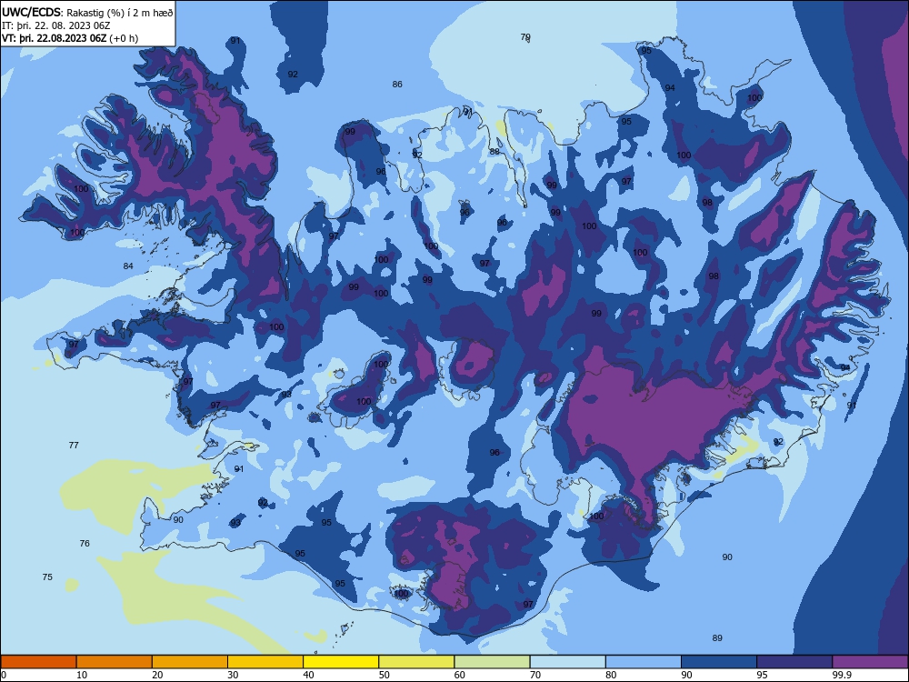Screen dimensions: 909x682
Task: Click the amber 30–40 legend color block
Action: pos(265,662)
